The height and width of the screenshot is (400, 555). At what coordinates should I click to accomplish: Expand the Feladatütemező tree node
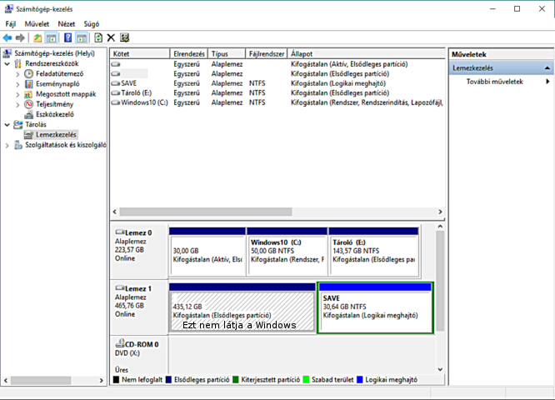pyautogui.click(x=17, y=74)
